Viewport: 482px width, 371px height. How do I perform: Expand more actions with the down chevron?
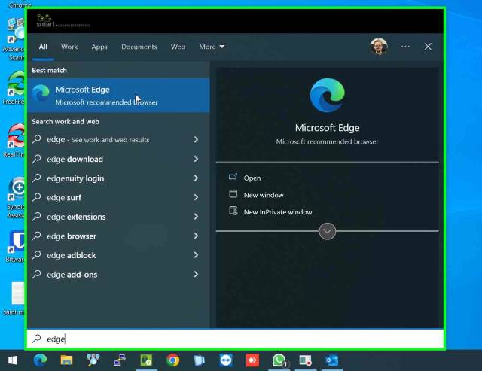tap(327, 232)
